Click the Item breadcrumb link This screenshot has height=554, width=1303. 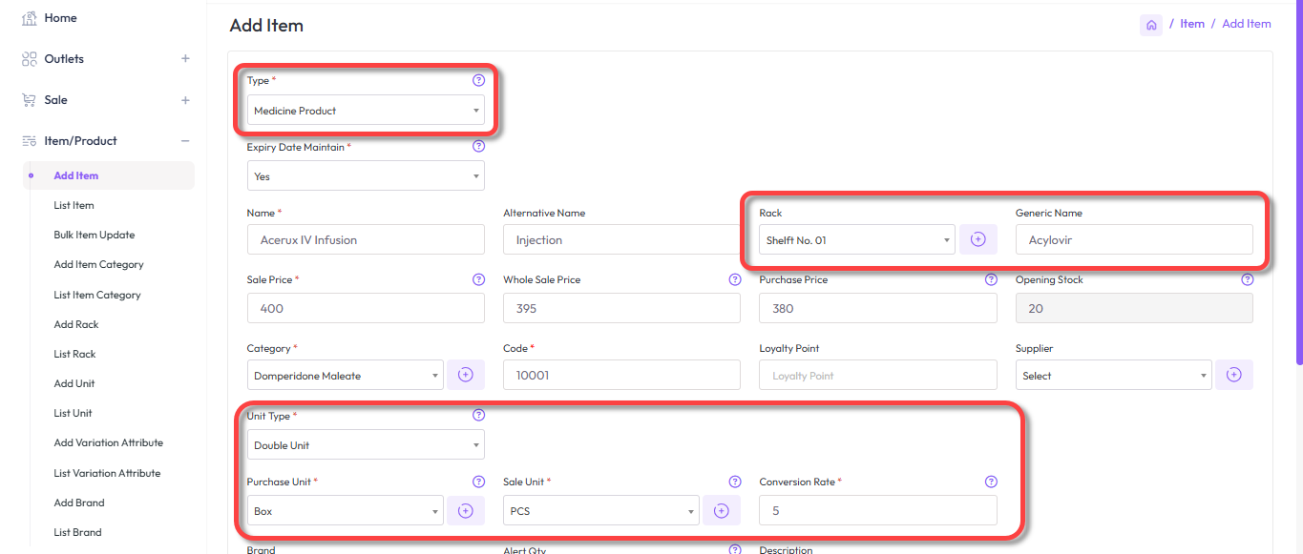pyautogui.click(x=1191, y=24)
